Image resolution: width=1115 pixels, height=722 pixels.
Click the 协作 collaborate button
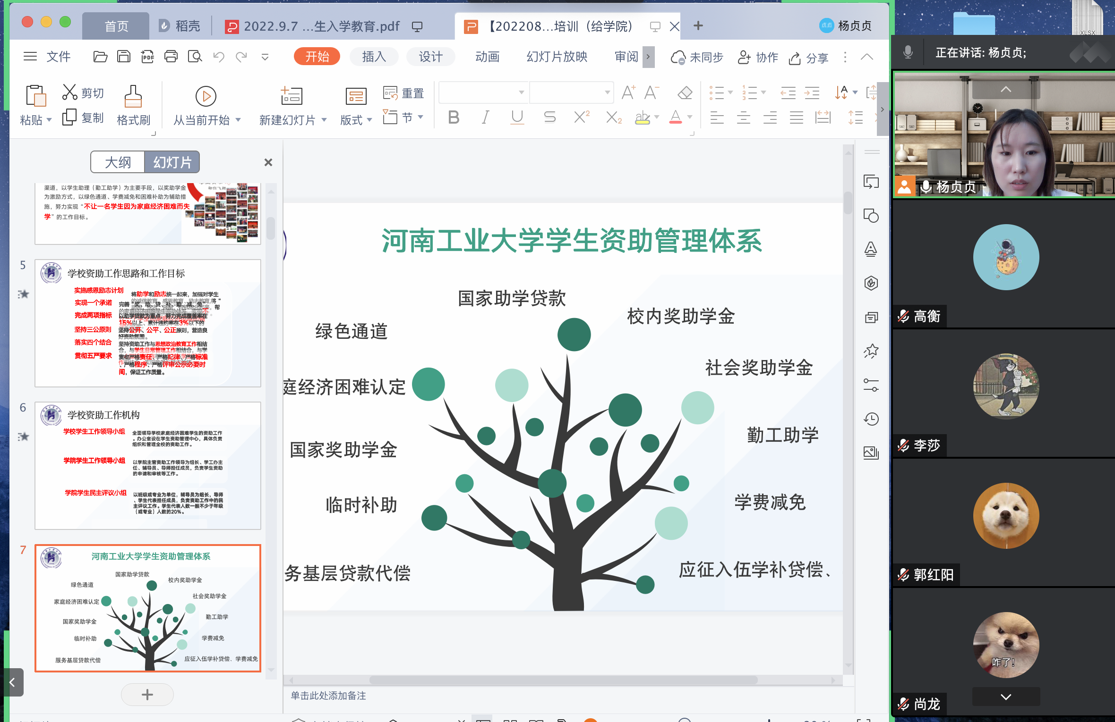[758, 58]
